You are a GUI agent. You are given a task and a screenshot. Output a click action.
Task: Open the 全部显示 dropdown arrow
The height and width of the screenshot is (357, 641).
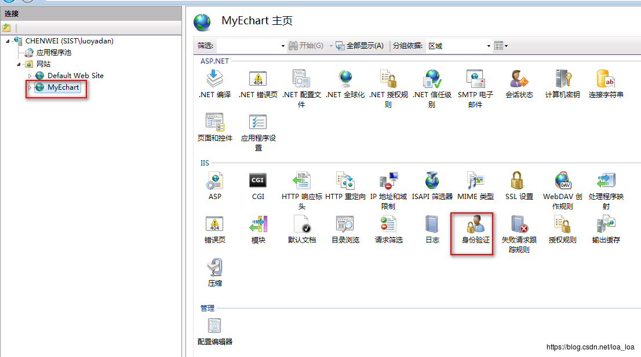point(331,46)
